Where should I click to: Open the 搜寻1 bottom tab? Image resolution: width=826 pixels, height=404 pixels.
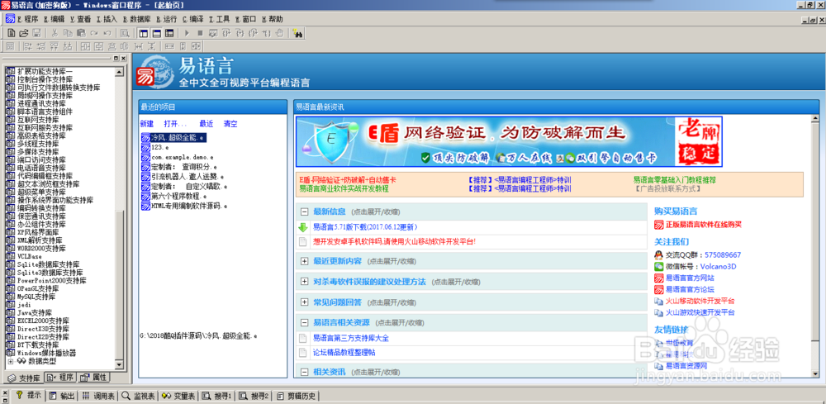pos(216,396)
